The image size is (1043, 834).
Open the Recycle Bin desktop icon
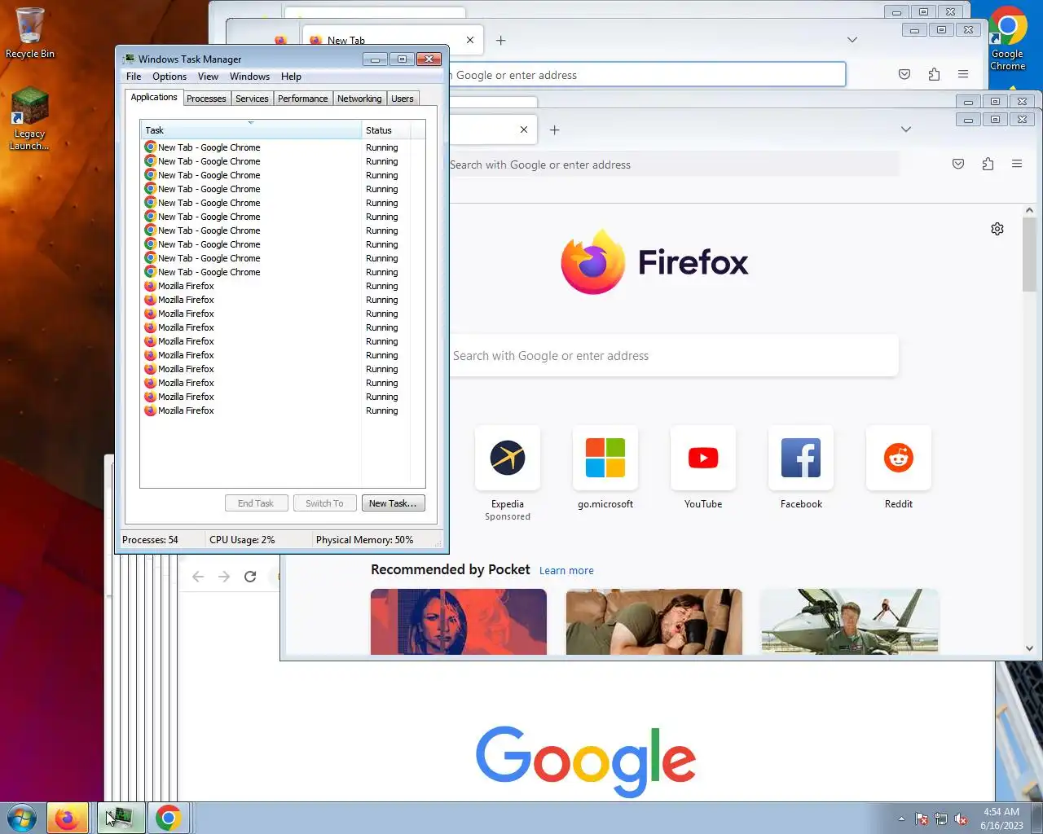point(29,33)
